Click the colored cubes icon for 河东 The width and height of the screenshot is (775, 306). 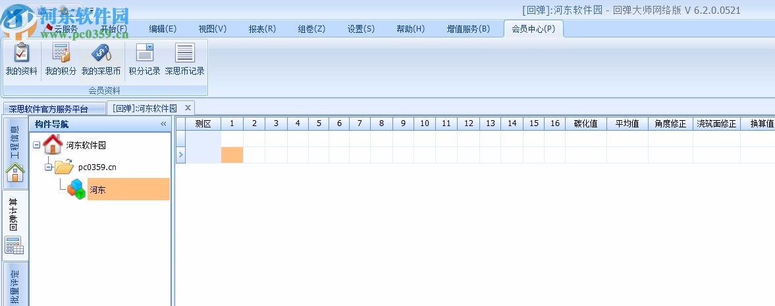[76, 189]
